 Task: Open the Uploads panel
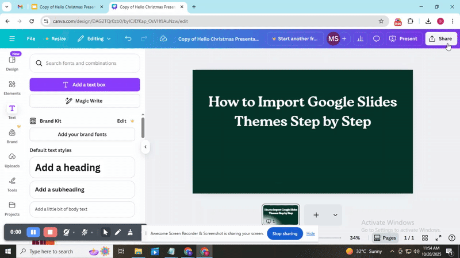point(12,159)
